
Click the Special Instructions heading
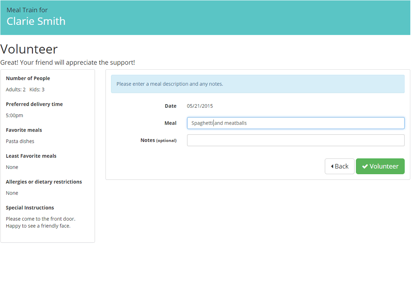30,208
